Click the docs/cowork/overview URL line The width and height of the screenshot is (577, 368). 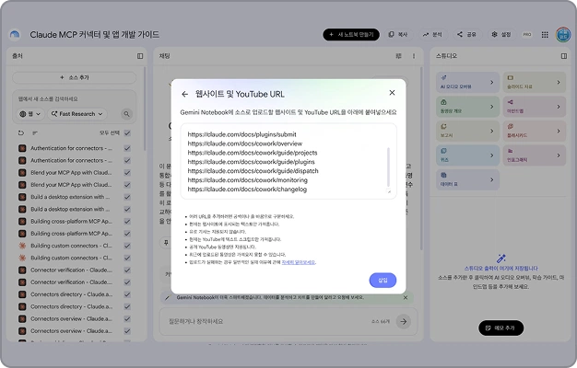pos(244,144)
